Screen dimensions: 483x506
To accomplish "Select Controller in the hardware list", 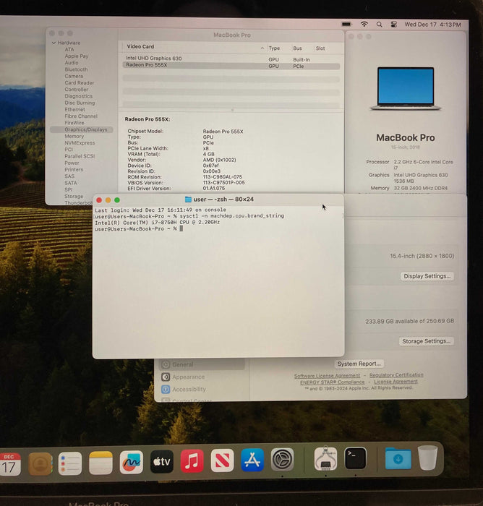I will click(77, 90).
